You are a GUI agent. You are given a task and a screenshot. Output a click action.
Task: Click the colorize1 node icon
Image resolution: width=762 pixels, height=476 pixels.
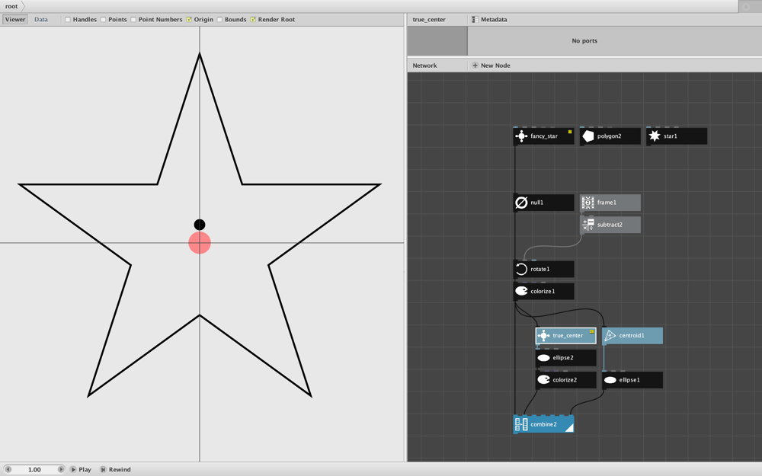tap(521, 292)
